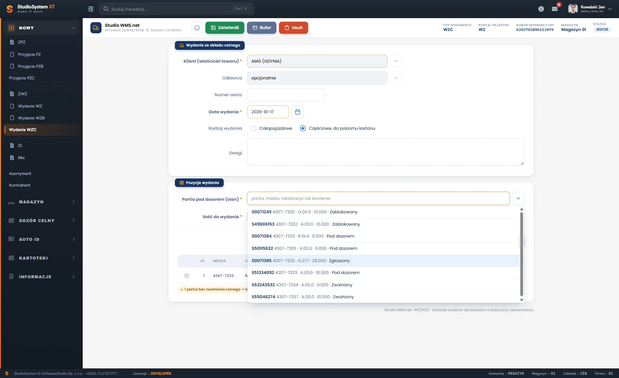Go to Przyjęcie PZB menu item
The image size is (619, 378).
click(x=31, y=66)
